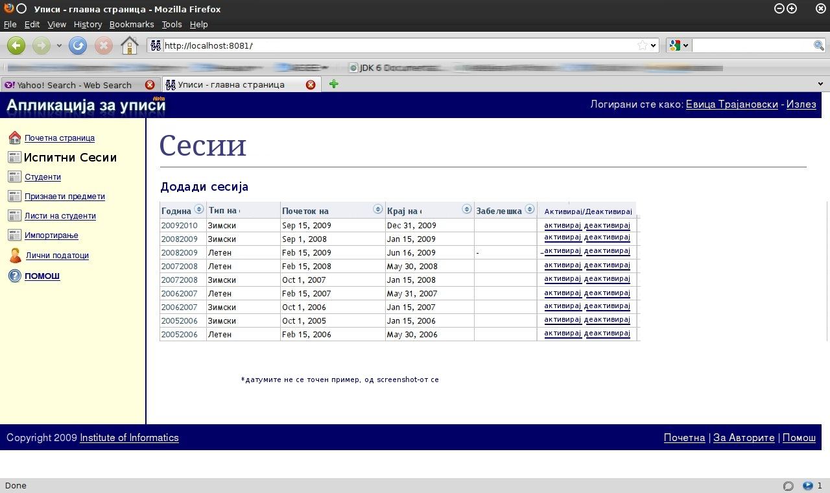Sort the table by the Година column
This screenshot has height=493, width=830.
click(199, 209)
